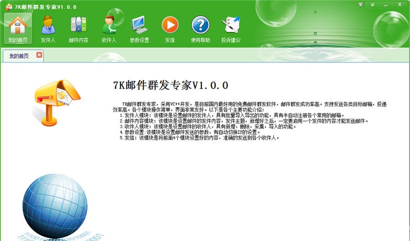Image resolution: width=410 pixels, height=241 pixels.
Task: Click the line starting 5.发信
Action: click(x=200, y=138)
